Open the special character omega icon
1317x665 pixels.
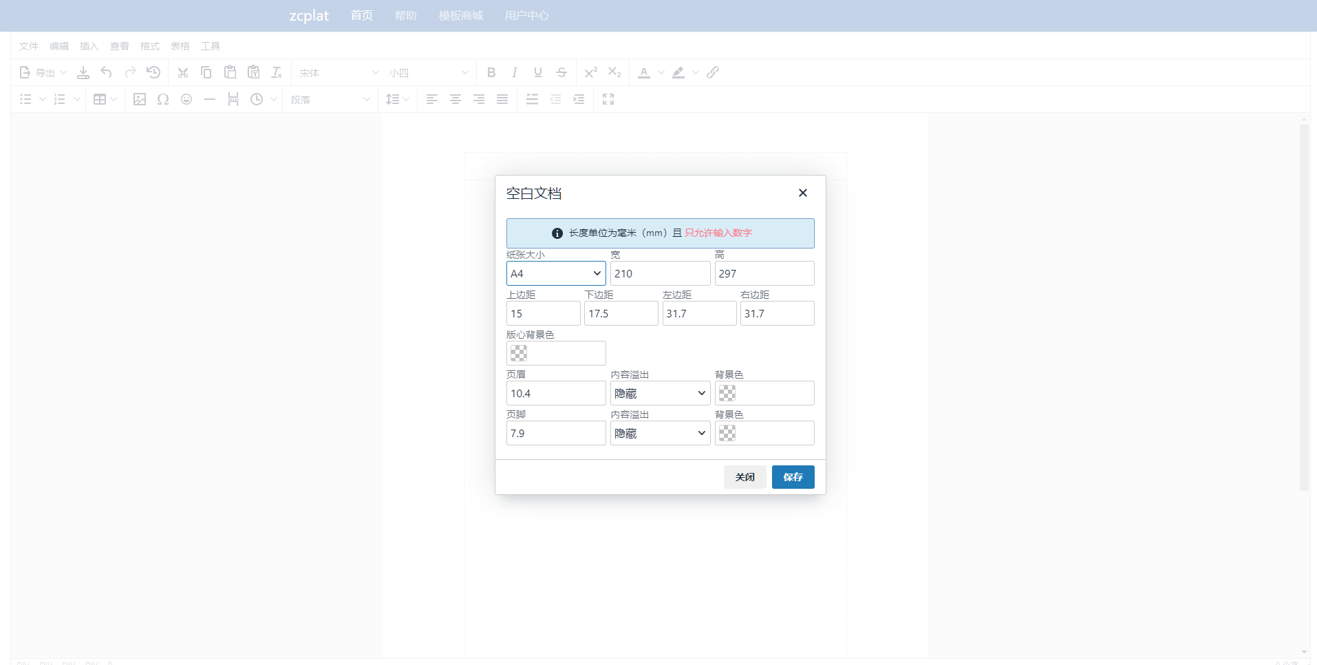(x=163, y=99)
